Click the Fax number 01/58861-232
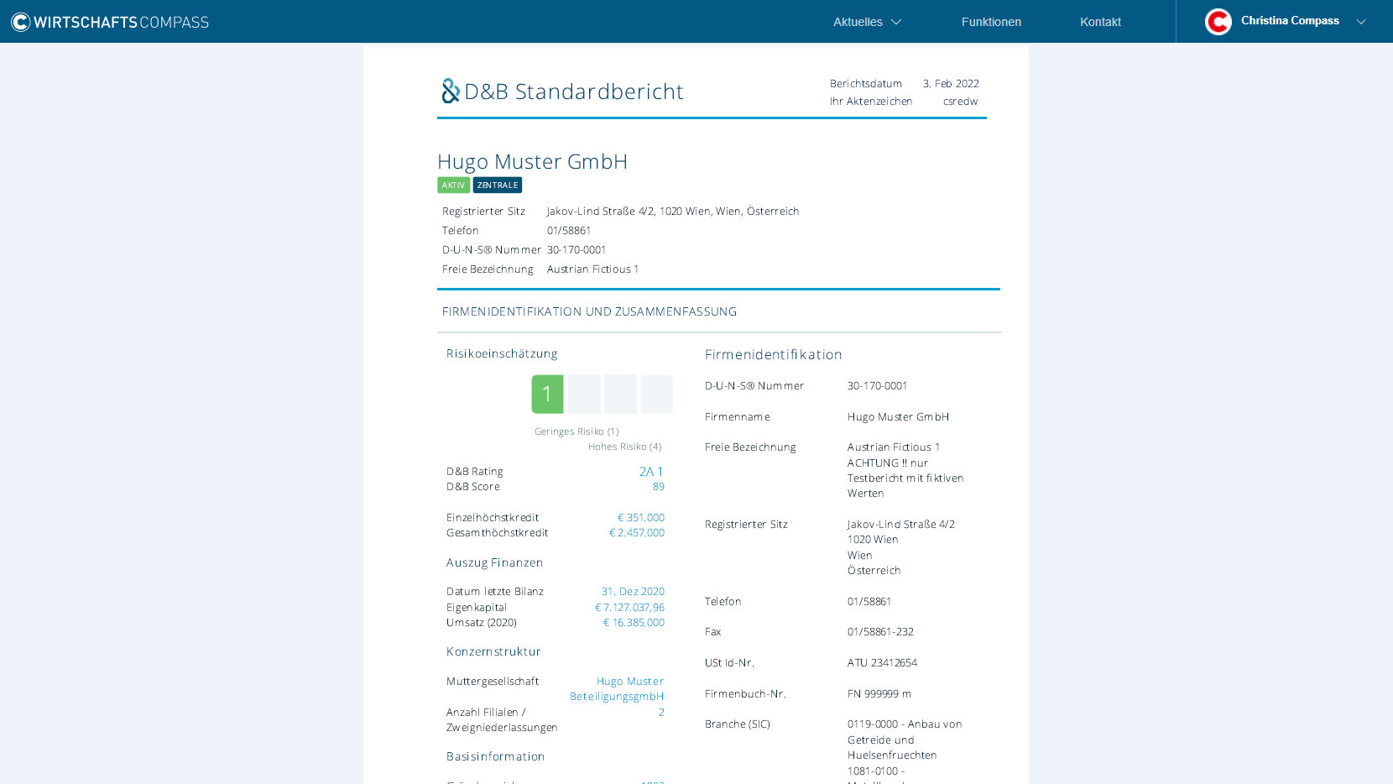Viewport: 1393px width, 784px height. pos(880,632)
